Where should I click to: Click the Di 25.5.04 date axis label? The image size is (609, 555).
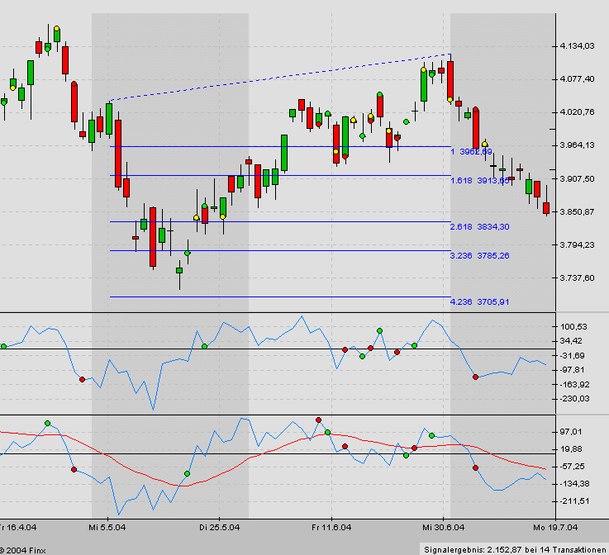(x=219, y=526)
